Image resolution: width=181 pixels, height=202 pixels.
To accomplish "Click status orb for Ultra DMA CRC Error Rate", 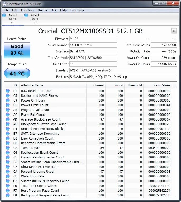I will [x=8, y=167].
